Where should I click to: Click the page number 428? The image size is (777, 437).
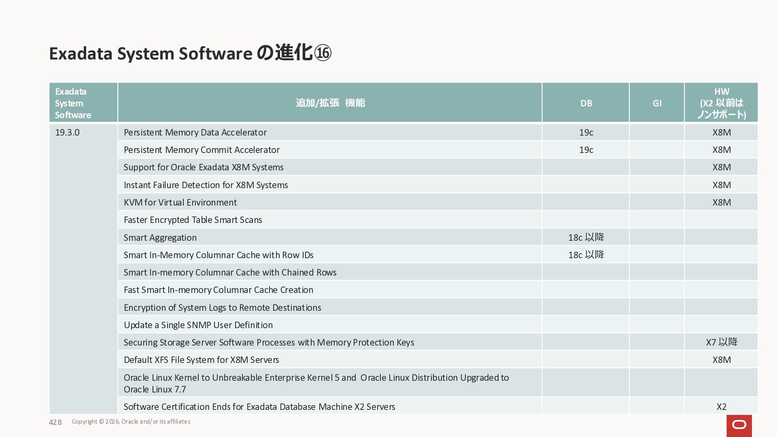(55, 422)
